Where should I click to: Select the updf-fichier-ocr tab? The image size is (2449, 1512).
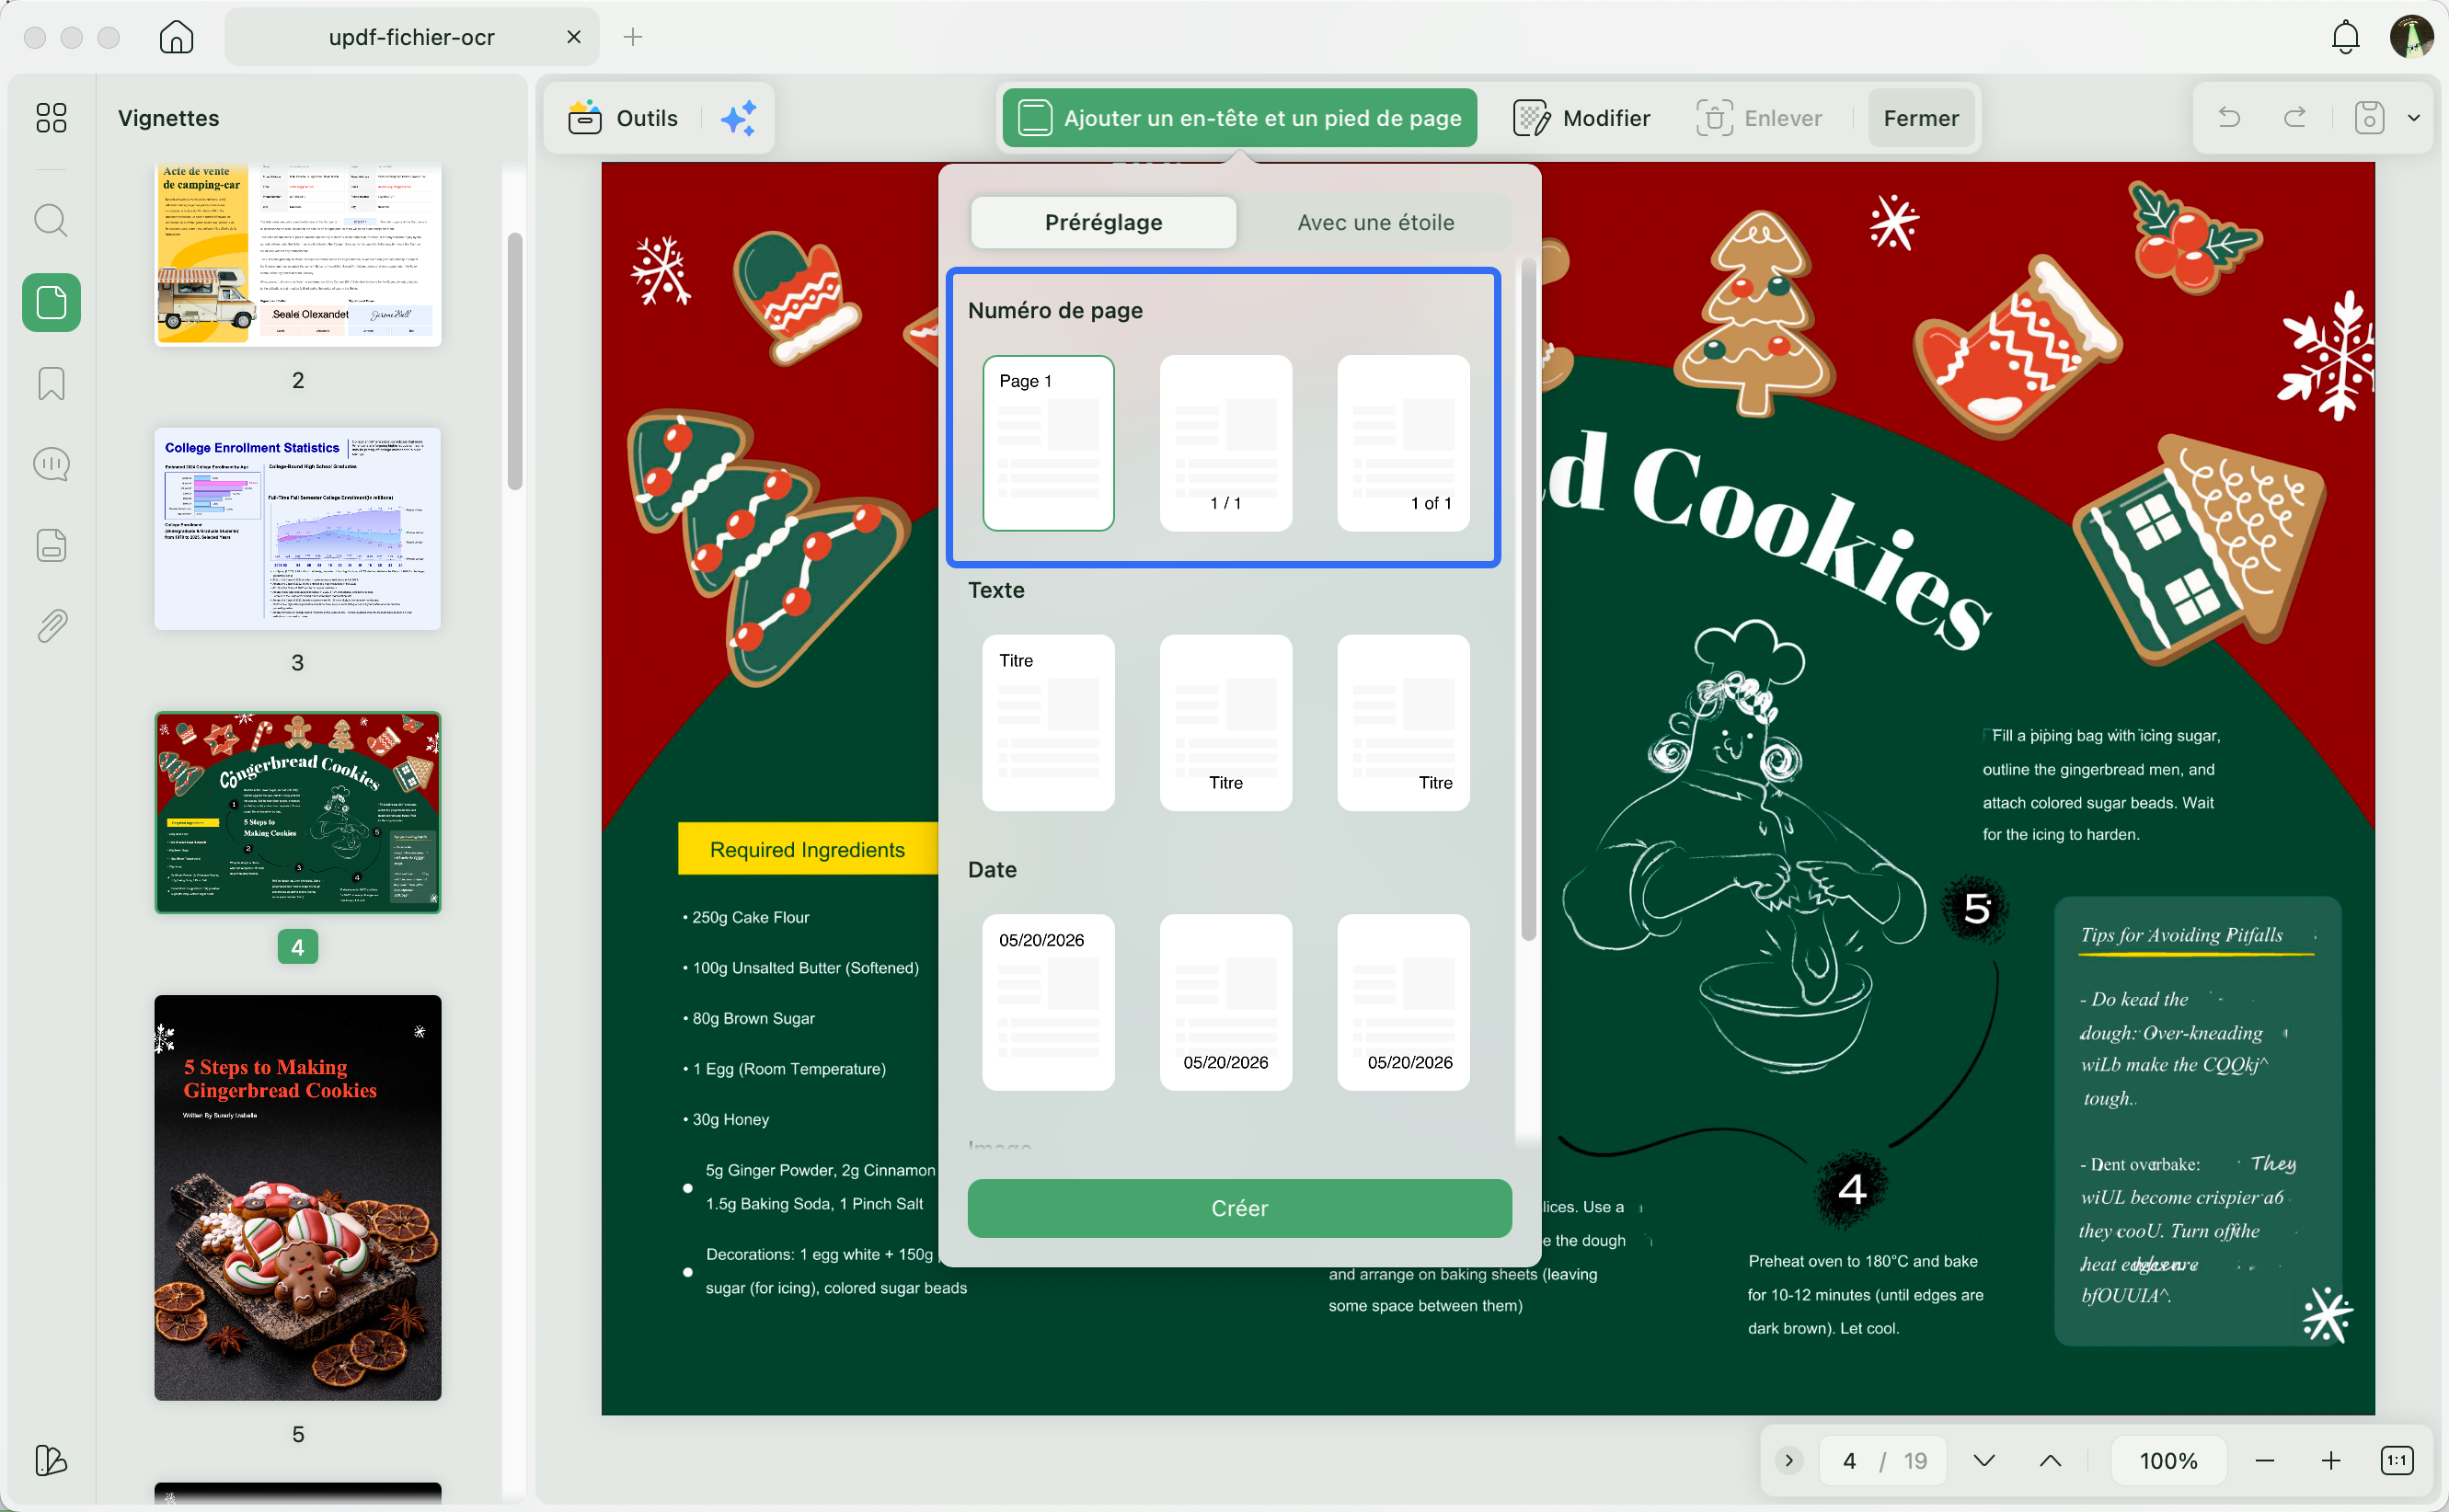click(x=412, y=37)
